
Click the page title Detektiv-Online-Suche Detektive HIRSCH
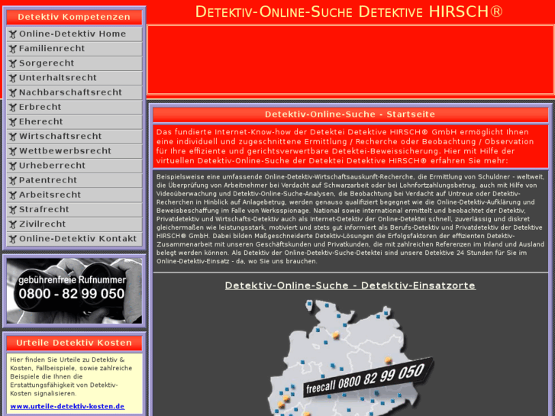(x=349, y=11)
